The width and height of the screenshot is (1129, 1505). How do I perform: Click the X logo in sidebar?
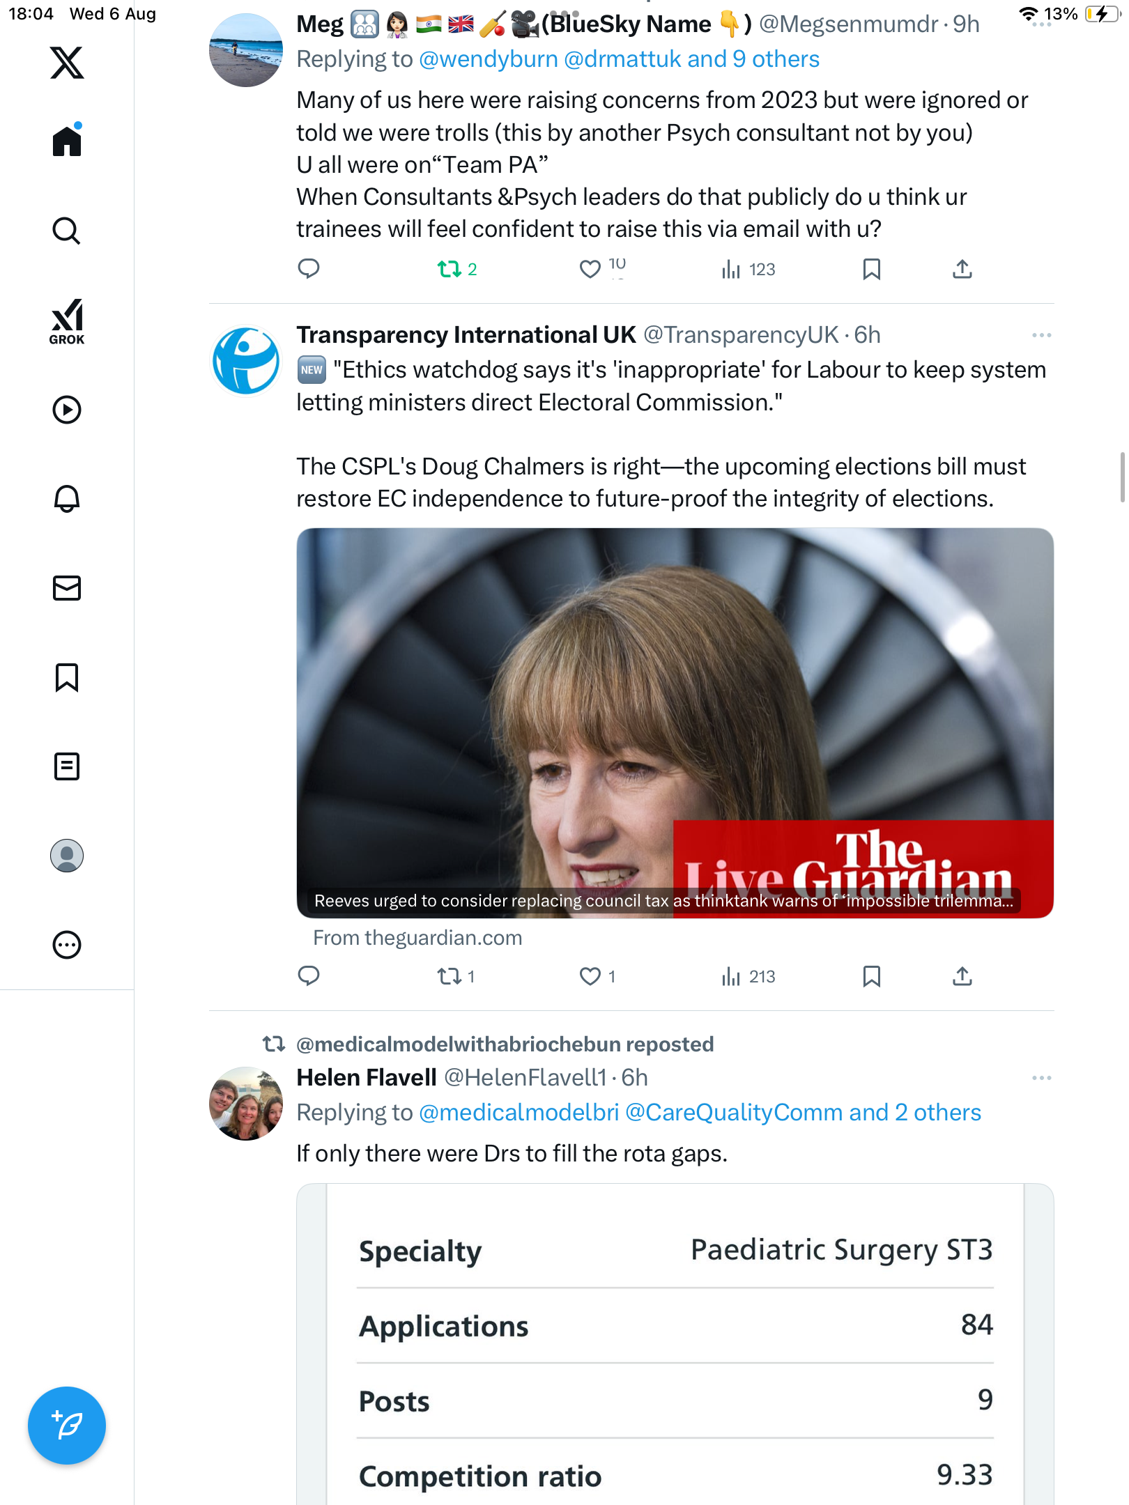click(67, 63)
